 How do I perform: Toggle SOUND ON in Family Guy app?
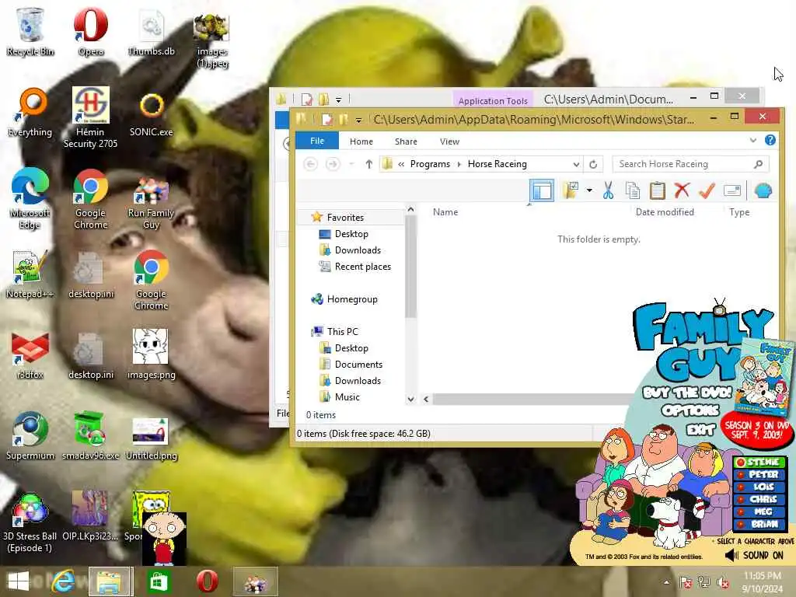click(x=754, y=555)
